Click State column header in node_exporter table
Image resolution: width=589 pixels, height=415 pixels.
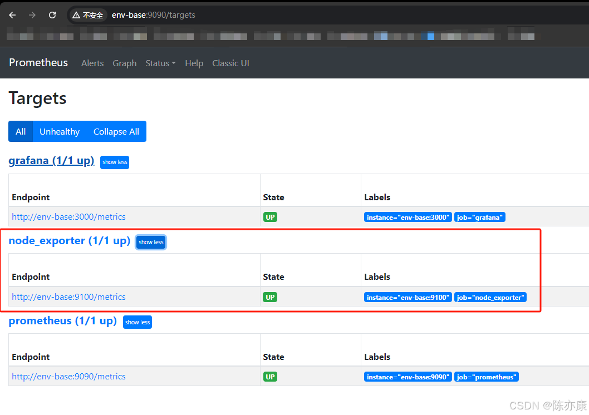273,276
